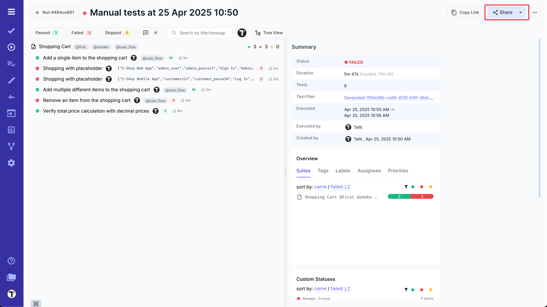Toggle the Failed 3 filter chip

82,32
